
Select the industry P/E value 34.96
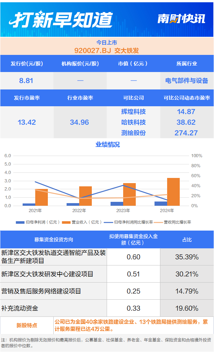(x=79, y=122)
